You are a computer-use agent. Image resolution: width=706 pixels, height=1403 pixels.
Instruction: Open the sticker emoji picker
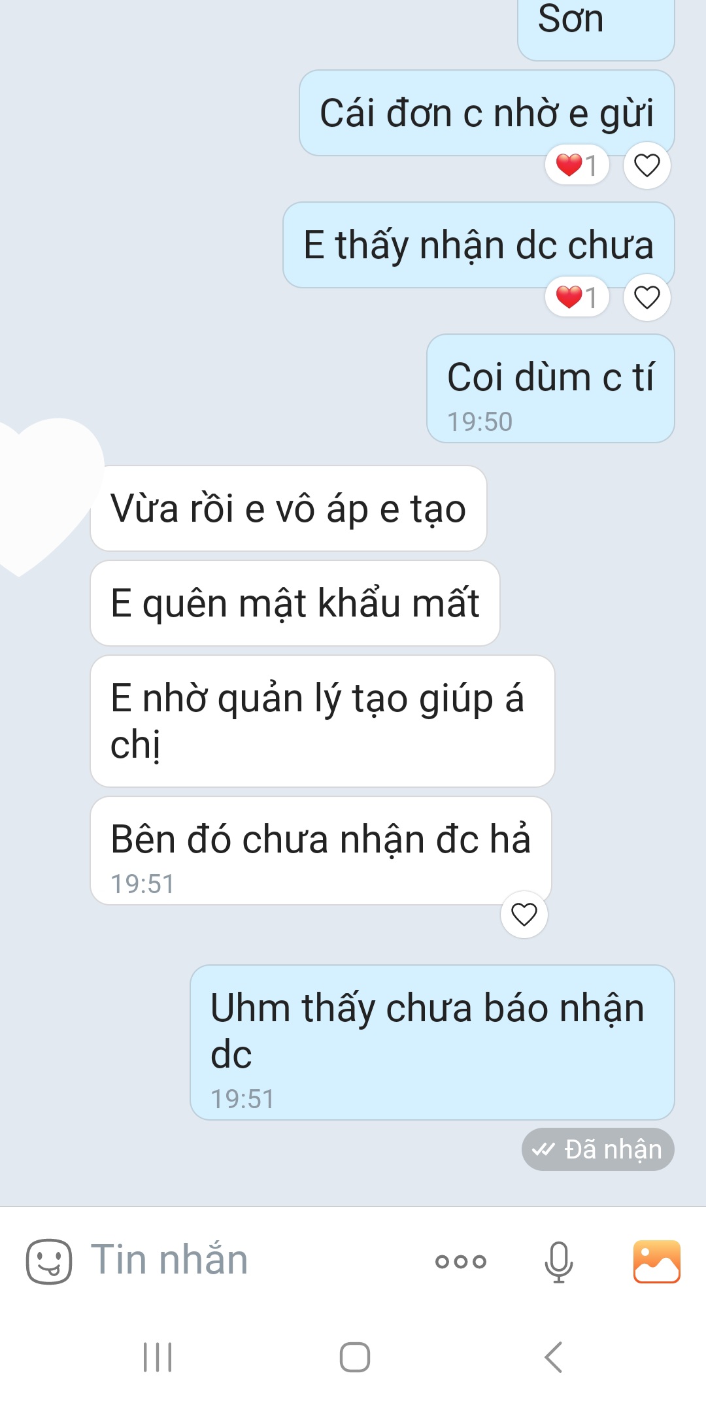(49, 1261)
